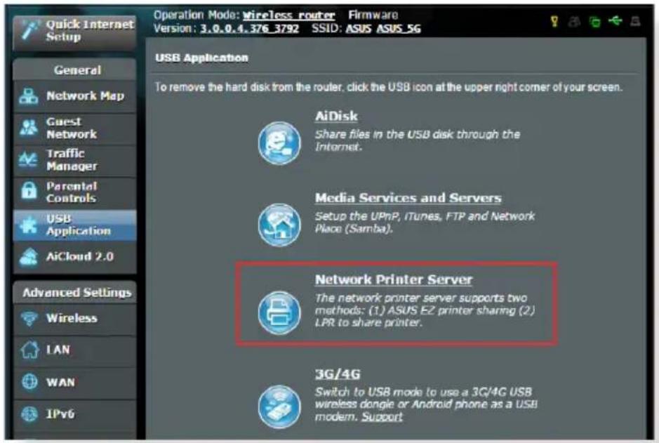Click the Guest Network people icon
The height and width of the screenshot is (443, 659).
click(x=28, y=127)
